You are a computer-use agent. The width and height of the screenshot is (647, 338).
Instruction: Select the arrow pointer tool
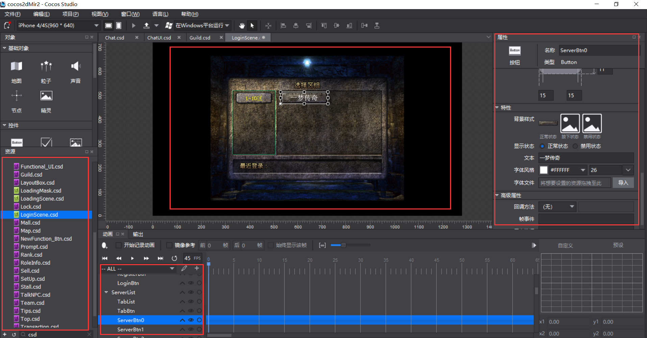tap(252, 26)
